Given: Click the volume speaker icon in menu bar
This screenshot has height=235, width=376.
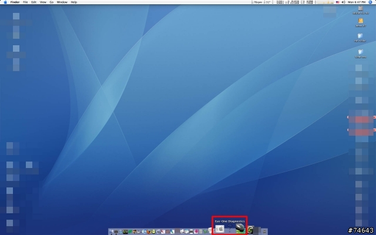Looking at the screenshot, I should [x=343, y=2].
